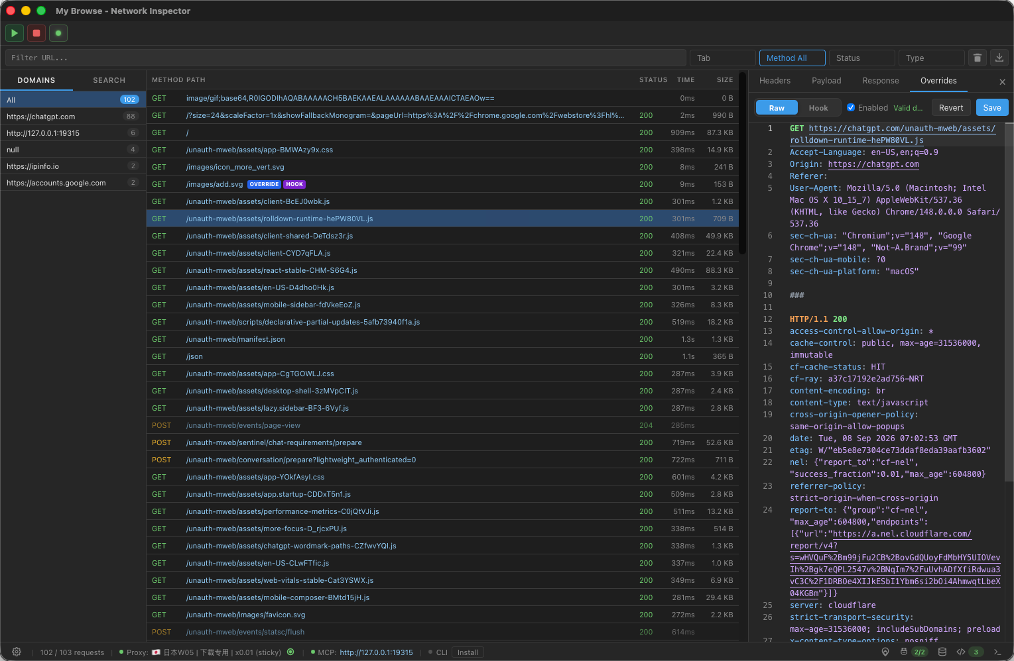Open the Type filter dropdown

point(931,58)
